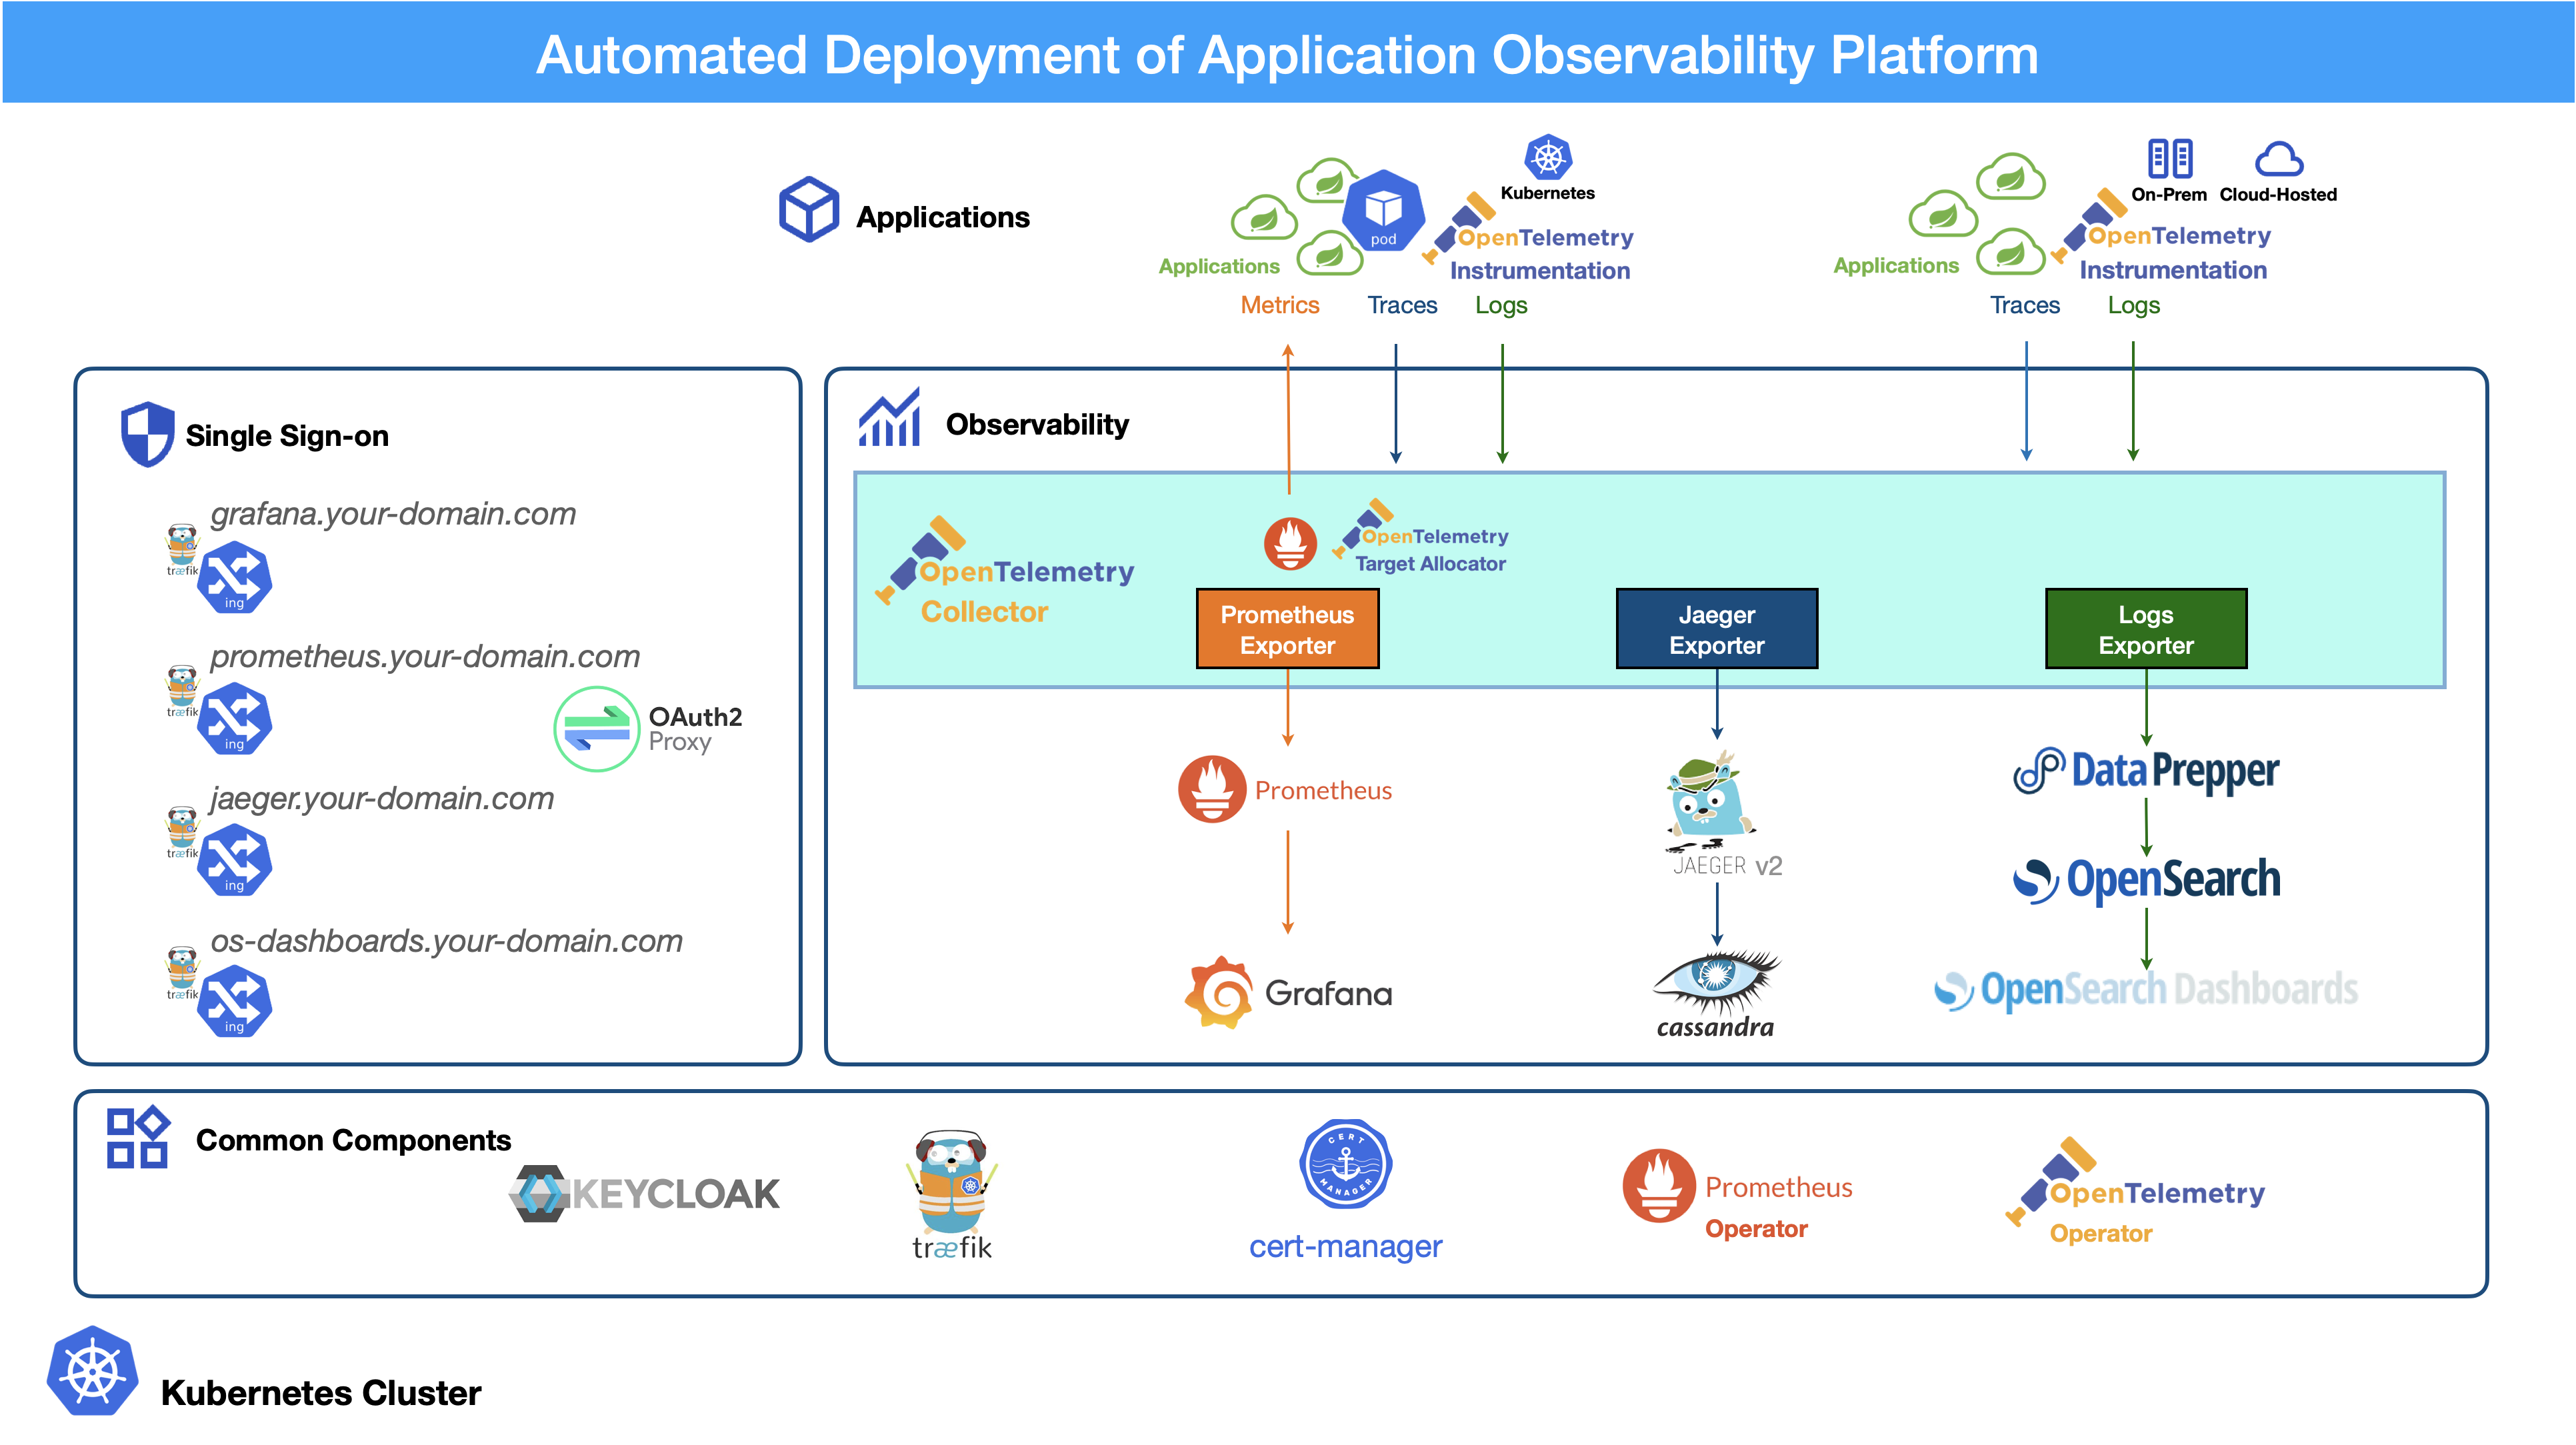Click the small Kubernetes icon above Instrumentation
The width and height of the screenshot is (2576, 1445).
(1548, 157)
